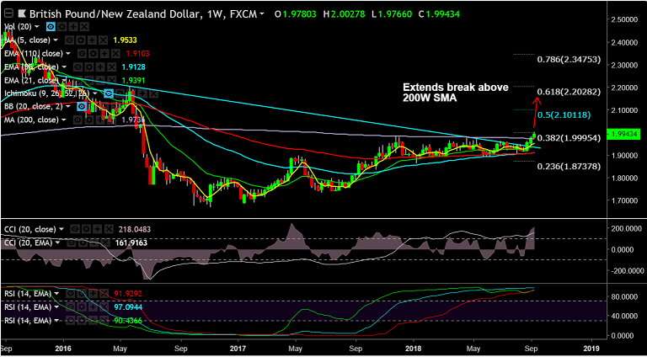
Task: Open settings gear for MA (200, close)
Action: coord(89,120)
